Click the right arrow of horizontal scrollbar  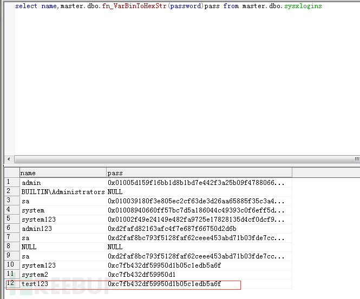point(357,159)
